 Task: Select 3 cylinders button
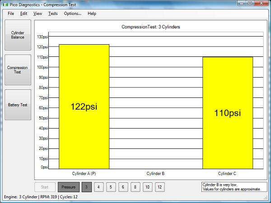[x=86, y=187]
